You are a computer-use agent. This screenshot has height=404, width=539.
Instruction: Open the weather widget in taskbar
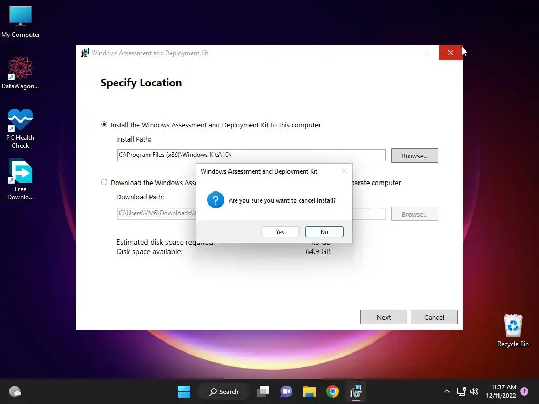click(x=15, y=391)
